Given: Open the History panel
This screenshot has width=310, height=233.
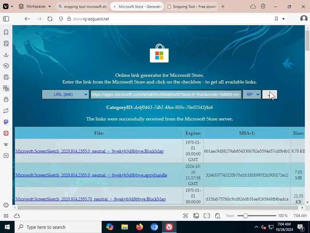Looking at the screenshot, I should [x=6, y=66].
